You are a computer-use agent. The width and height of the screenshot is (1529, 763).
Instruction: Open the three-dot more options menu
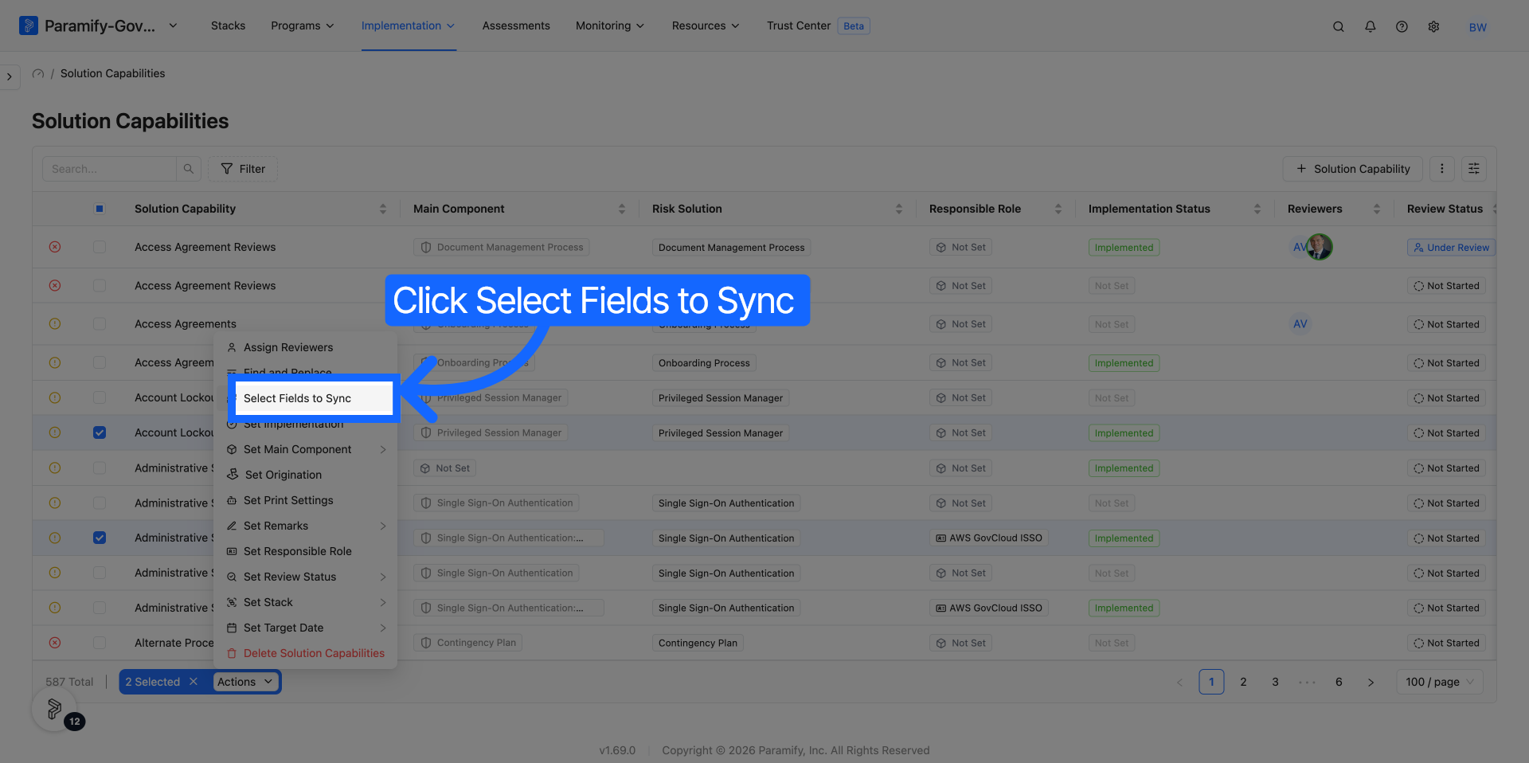click(x=1442, y=169)
